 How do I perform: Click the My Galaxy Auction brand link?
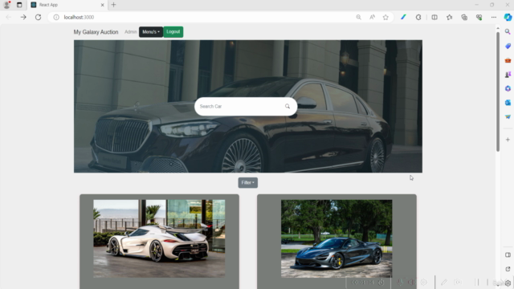96,32
